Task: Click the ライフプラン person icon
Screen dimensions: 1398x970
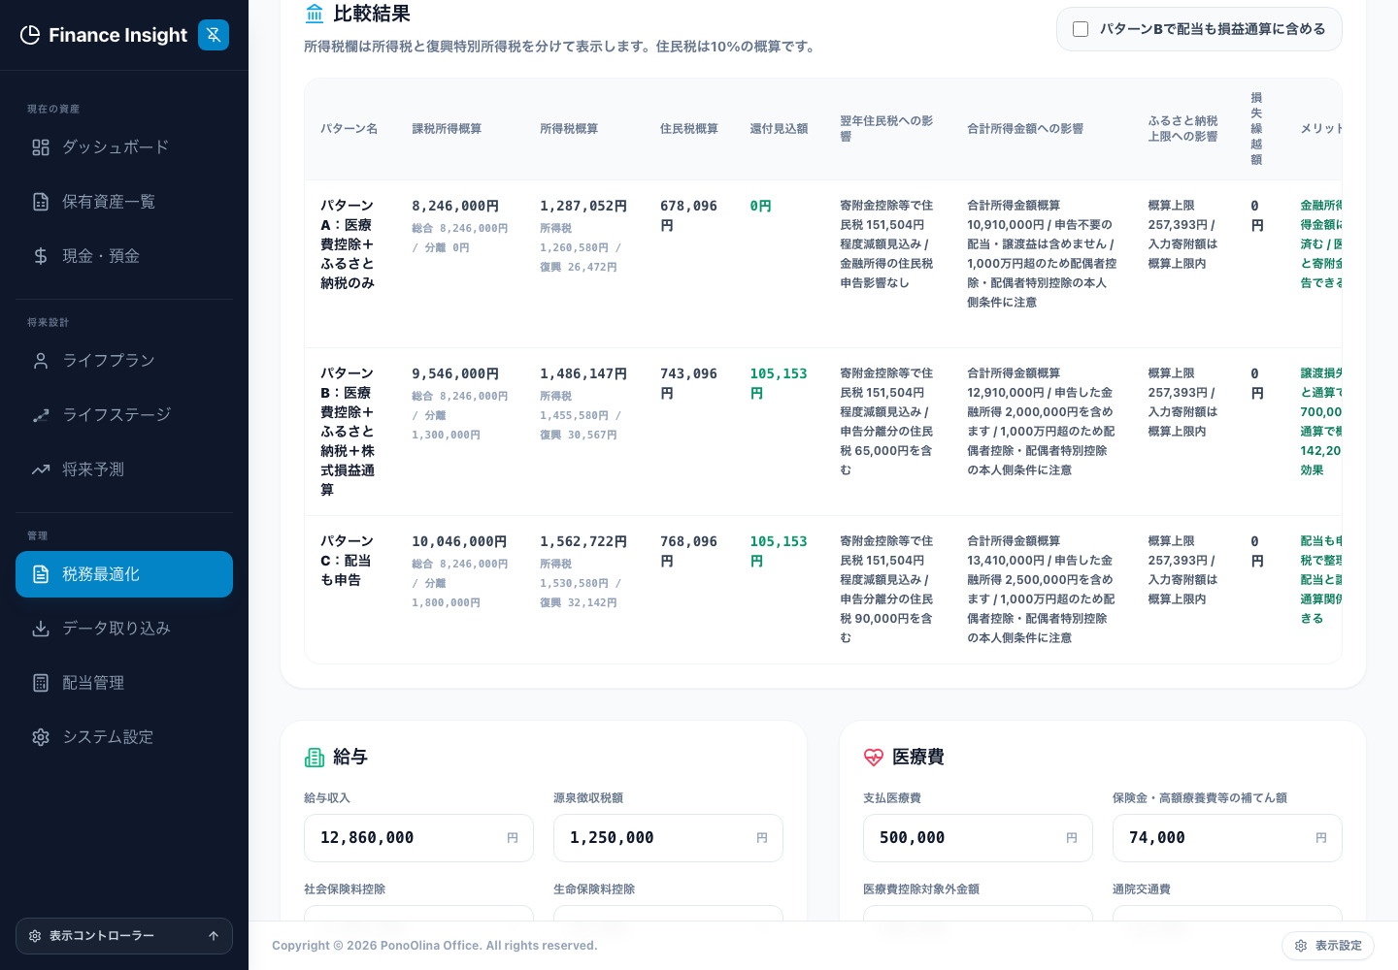Action: pos(41,361)
